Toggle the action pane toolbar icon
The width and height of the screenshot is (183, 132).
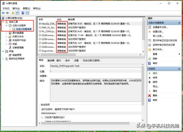pyautogui.click(x=27, y=13)
